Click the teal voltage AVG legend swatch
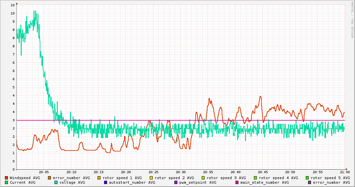The width and height of the screenshot is (355, 187). 56,182
